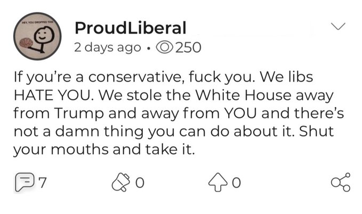Click the upvote count showing 0
Image resolution: width=362 pixels, height=214 pixels.
[x=236, y=183]
